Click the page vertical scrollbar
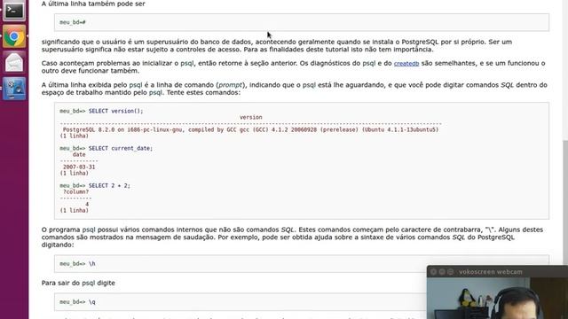Screen dimensions: 568x319 (565, 203)
